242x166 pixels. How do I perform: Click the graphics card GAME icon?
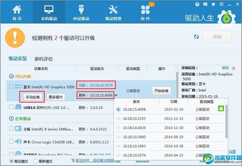[18, 86]
